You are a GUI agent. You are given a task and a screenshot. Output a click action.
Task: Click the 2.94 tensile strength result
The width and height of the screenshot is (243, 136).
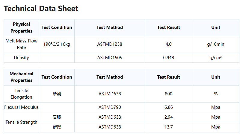[x=169, y=117]
